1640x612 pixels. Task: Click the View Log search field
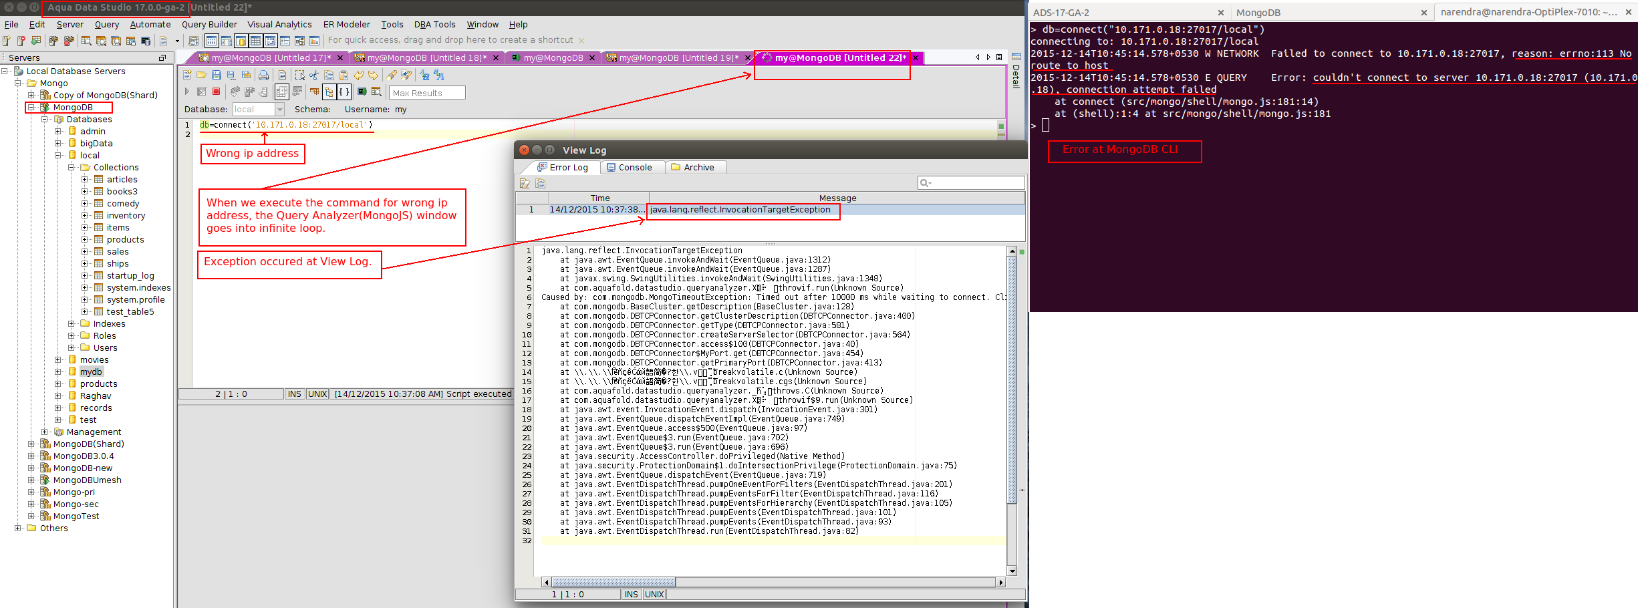click(x=971, y=182)
